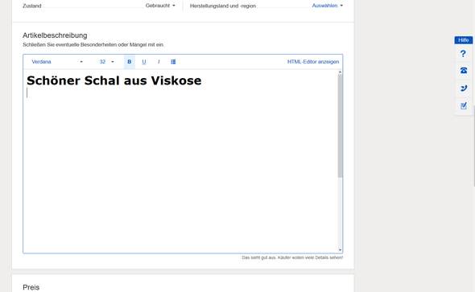Click the editor scrollbar down arrow
Viewport: 475px width, 292px height.
[340, 250]
